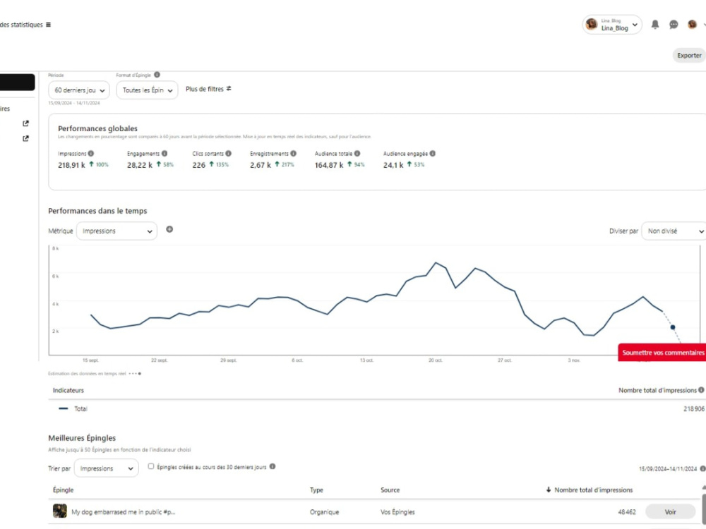Click the info icon next to Audience engagée

432,153
